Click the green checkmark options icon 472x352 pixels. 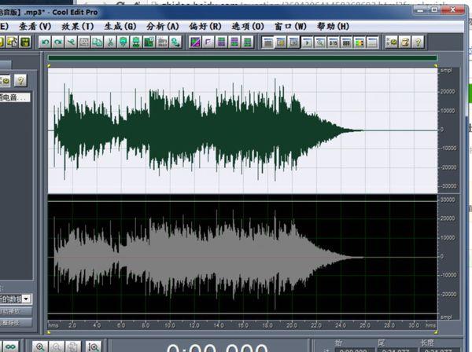coord(391,42)
